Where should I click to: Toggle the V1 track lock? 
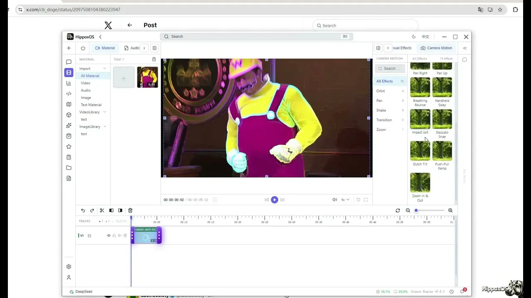(114, 236)
